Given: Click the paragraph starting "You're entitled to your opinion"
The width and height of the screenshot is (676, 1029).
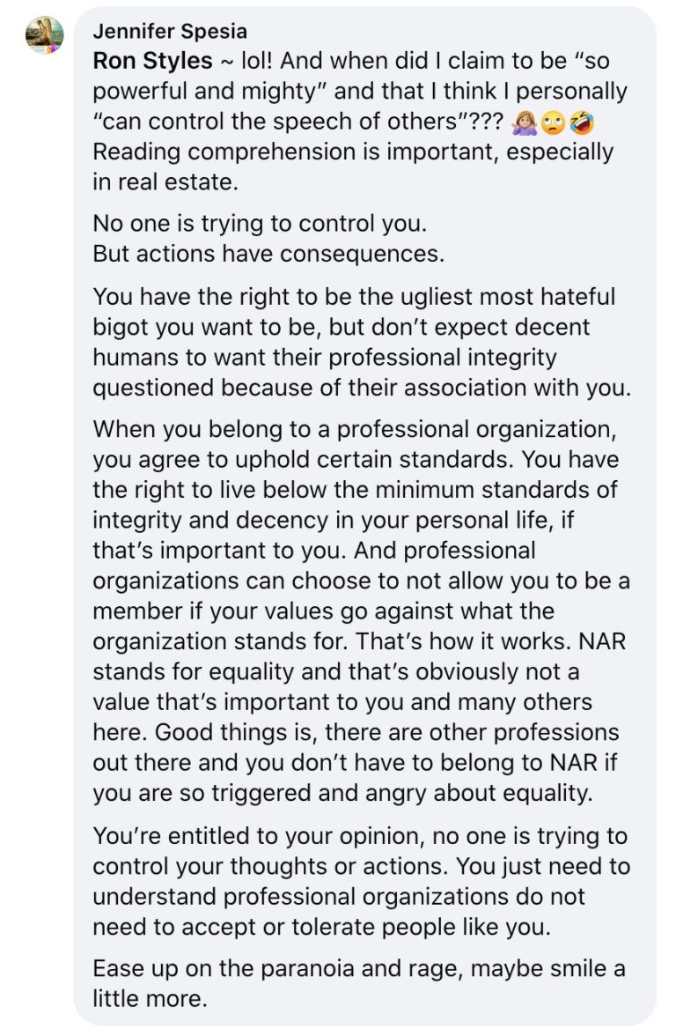Looking at the screenshot, I should pos(361,881).
